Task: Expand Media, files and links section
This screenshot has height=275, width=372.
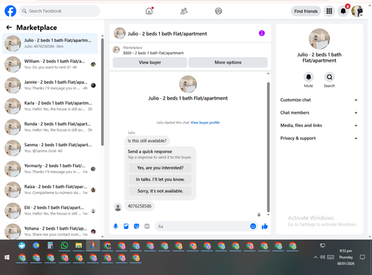Action: click(319, 126)
